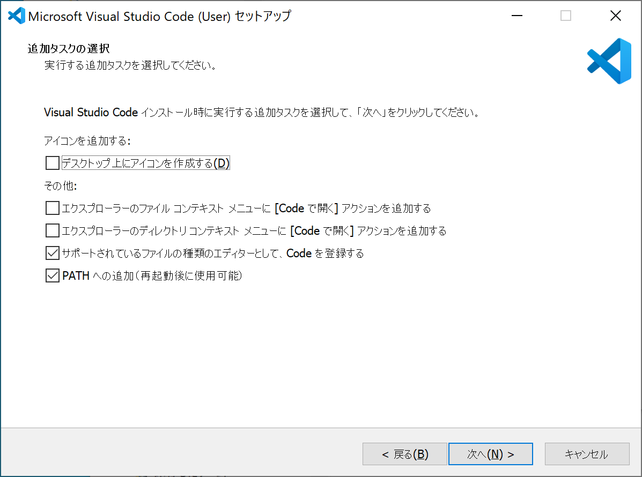Viewport: 642px width, 477px height.
Task: Enable the directory context menu [Code で開く] option
Action: tap(53, 230)
